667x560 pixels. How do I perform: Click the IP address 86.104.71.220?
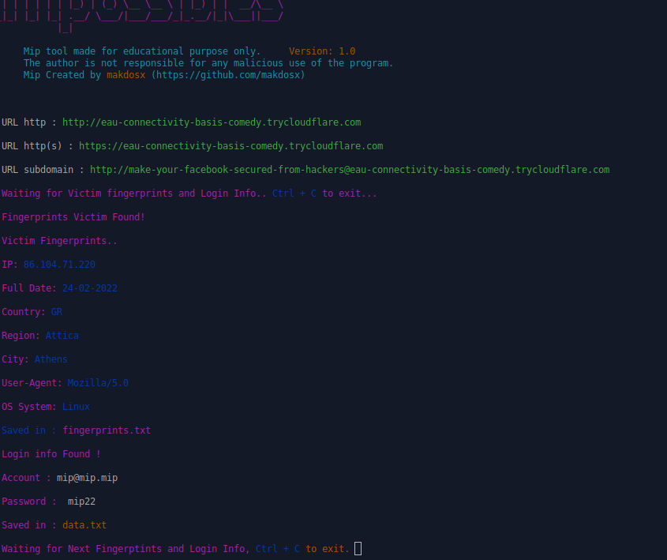pyautogui.click(x=59, y=265)
